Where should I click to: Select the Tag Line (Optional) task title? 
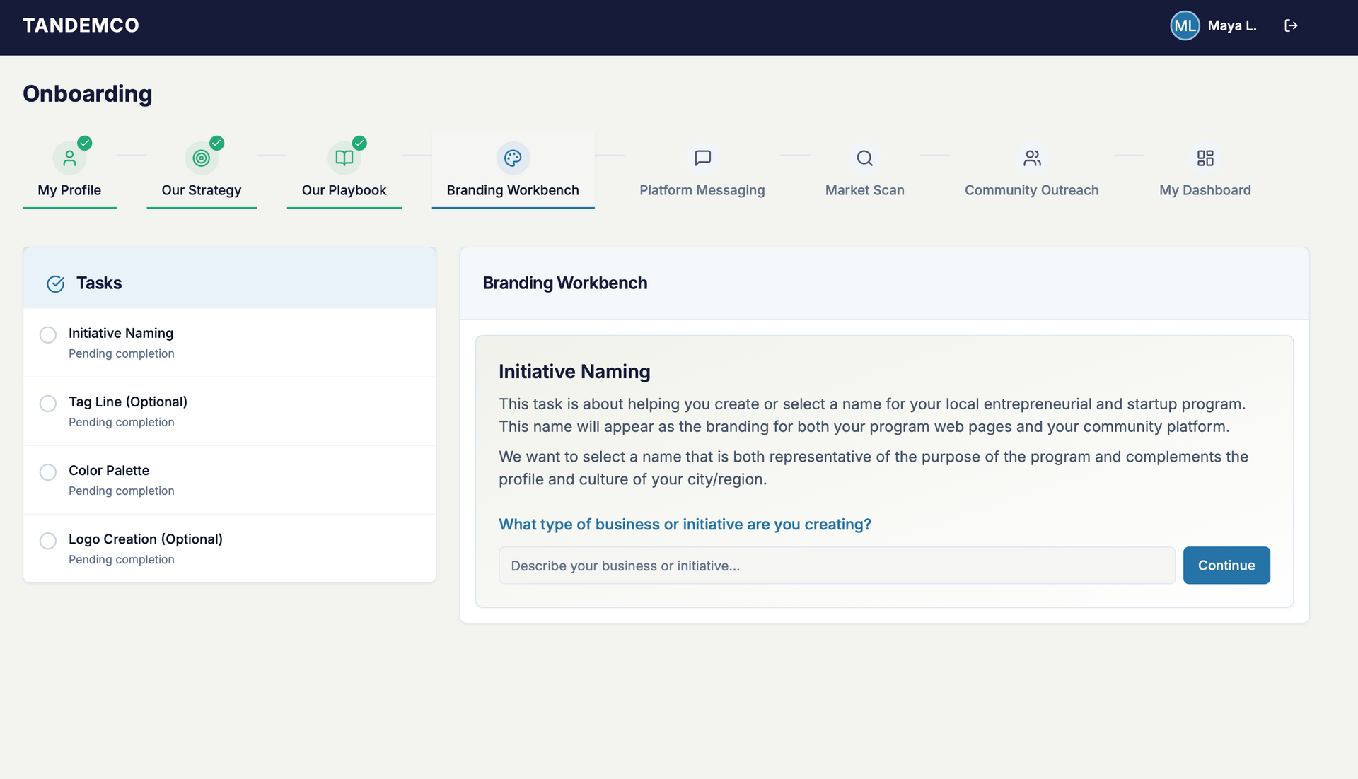(x=128, y=402)
